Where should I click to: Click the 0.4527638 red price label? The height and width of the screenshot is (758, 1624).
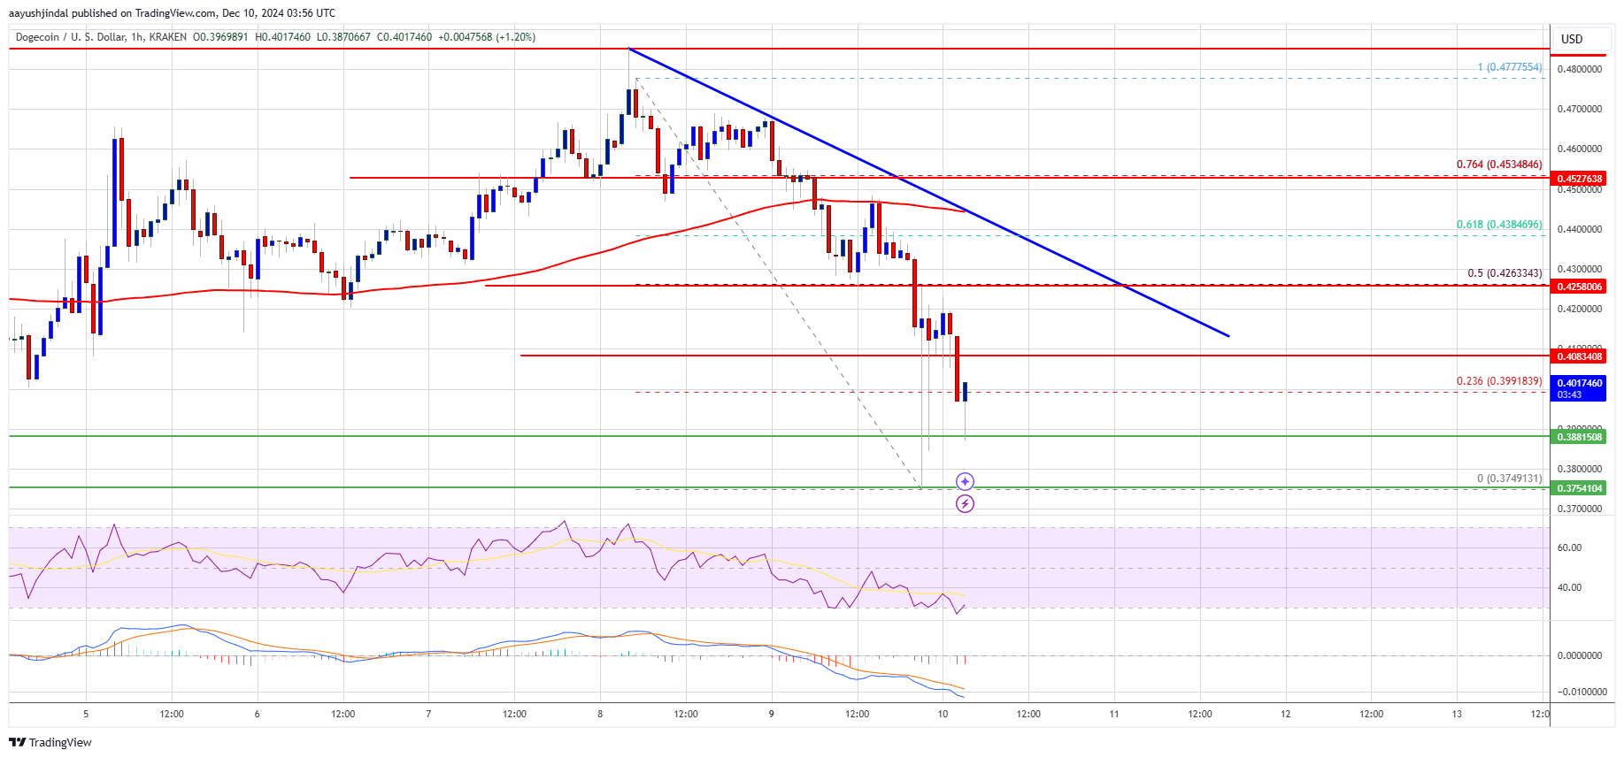pyautogui.click(x=1580, y=179)
